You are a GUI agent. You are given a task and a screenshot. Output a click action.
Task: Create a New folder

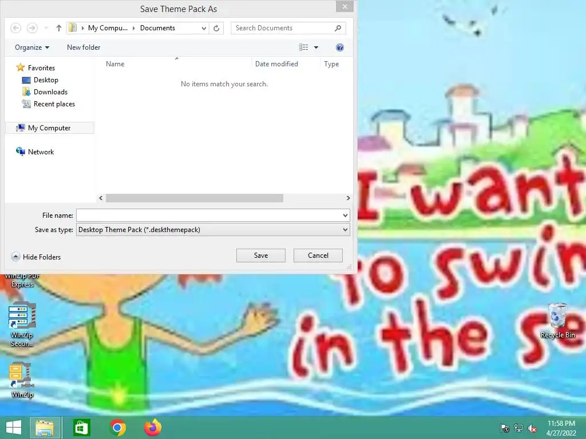click(84, 47)
